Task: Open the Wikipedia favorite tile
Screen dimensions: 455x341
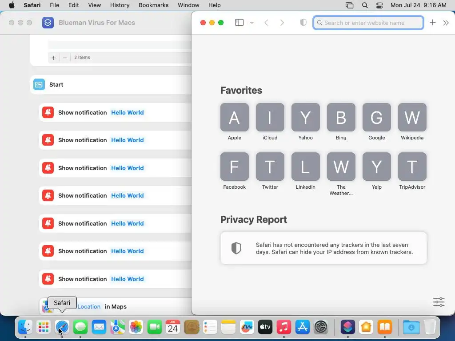Action: (412, 117)
